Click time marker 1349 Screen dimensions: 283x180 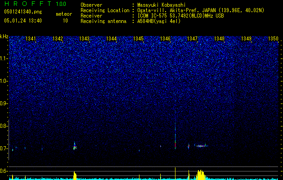pyautogui.click(x=246, y=38)
